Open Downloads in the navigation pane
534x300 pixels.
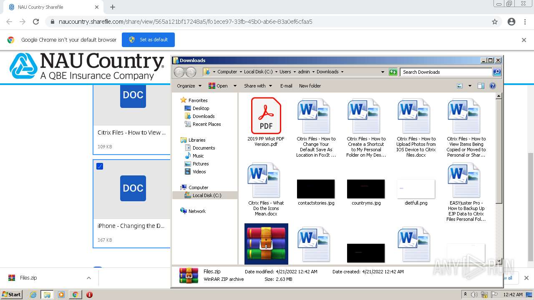pos(204,116)
